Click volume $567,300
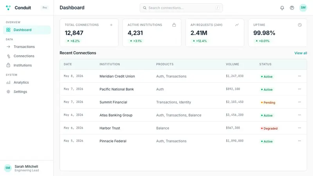 pyautogui.click(x=233, y=128)
